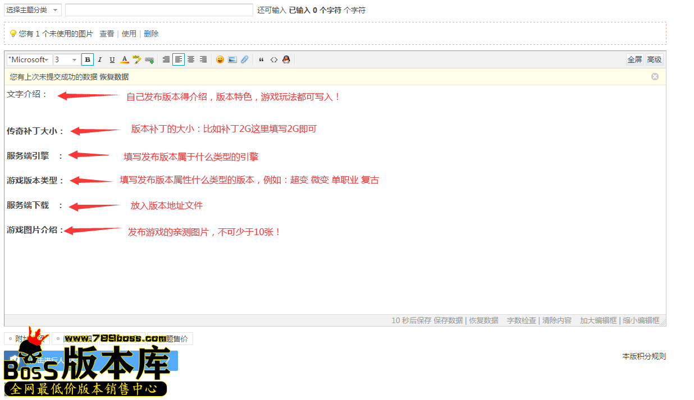Apply underline formatting
The width and height of the screenshot is (694, 400).
coord(112,59)
